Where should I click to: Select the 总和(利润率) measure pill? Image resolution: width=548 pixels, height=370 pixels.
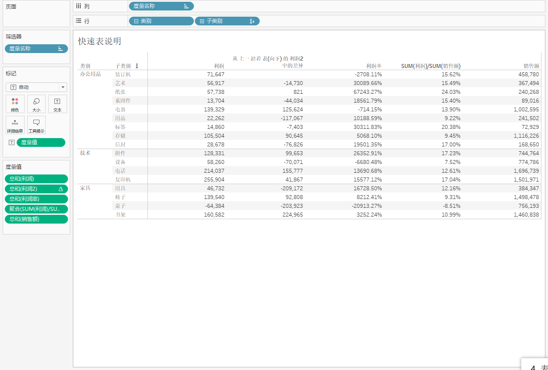click(x=36, y=199)
